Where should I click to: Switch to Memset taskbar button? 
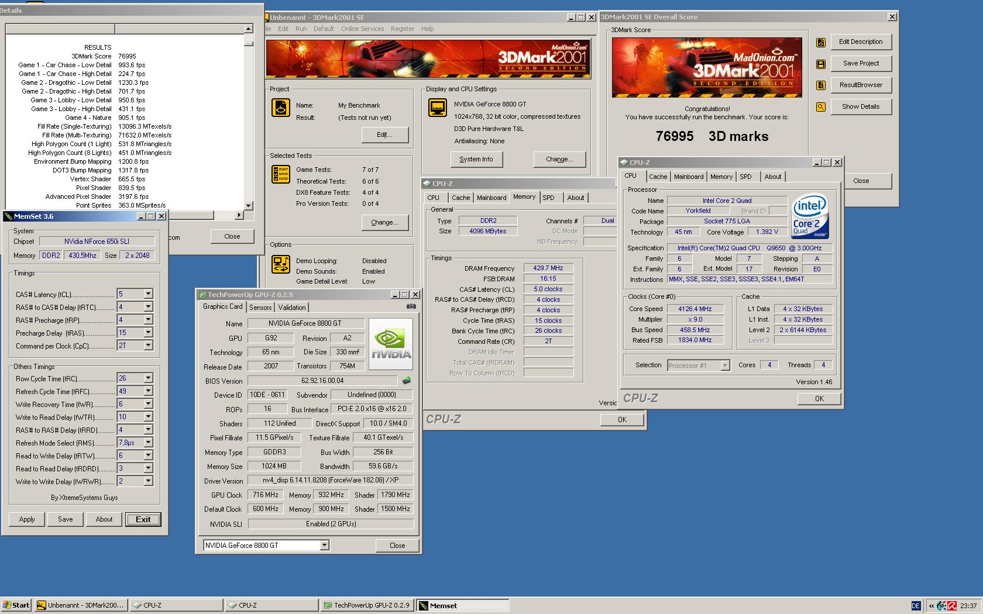click(463, 605)
